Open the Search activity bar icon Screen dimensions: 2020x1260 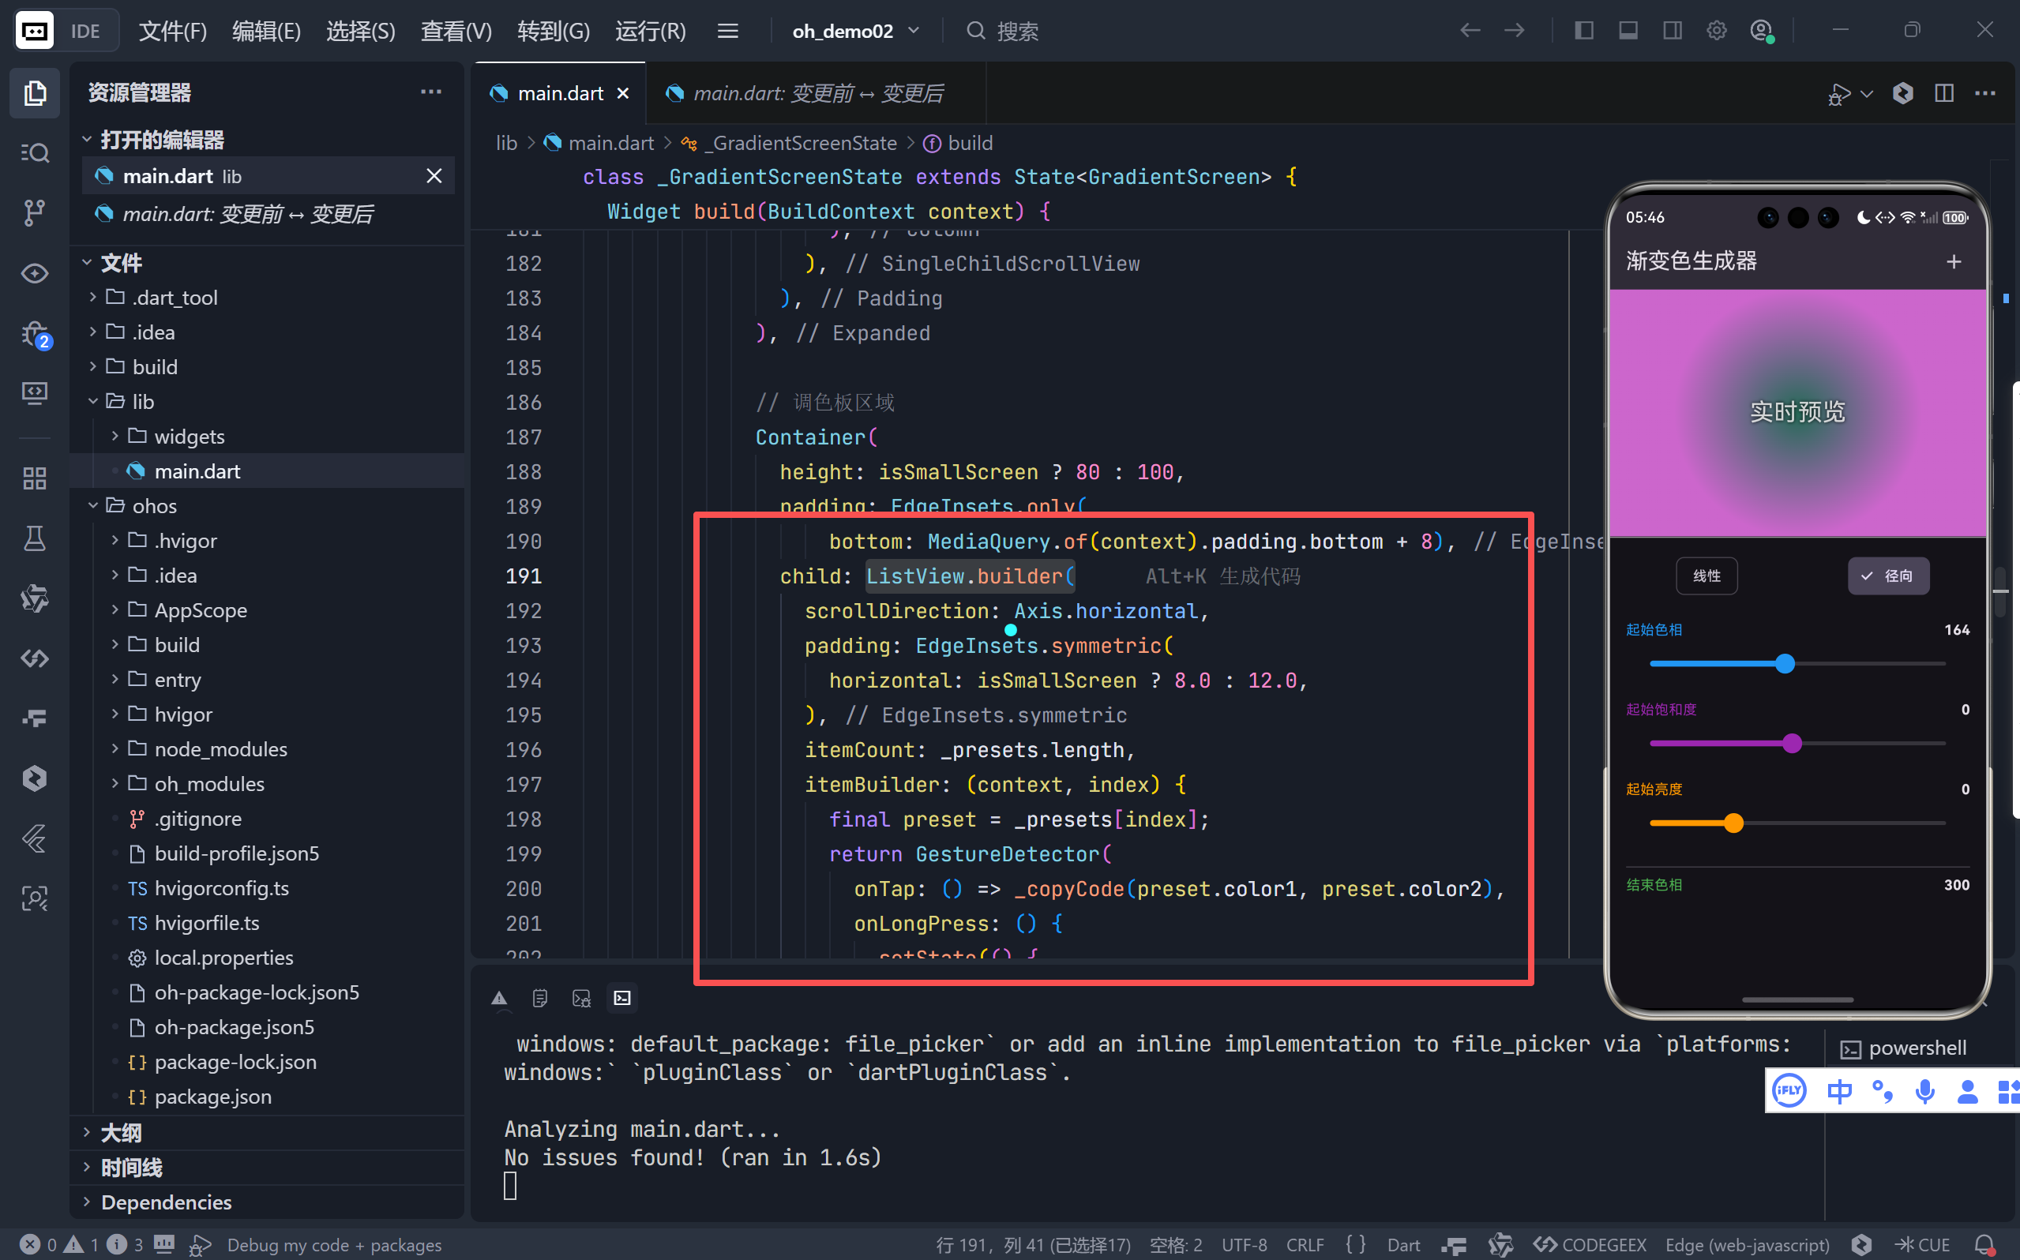[34, 152]
